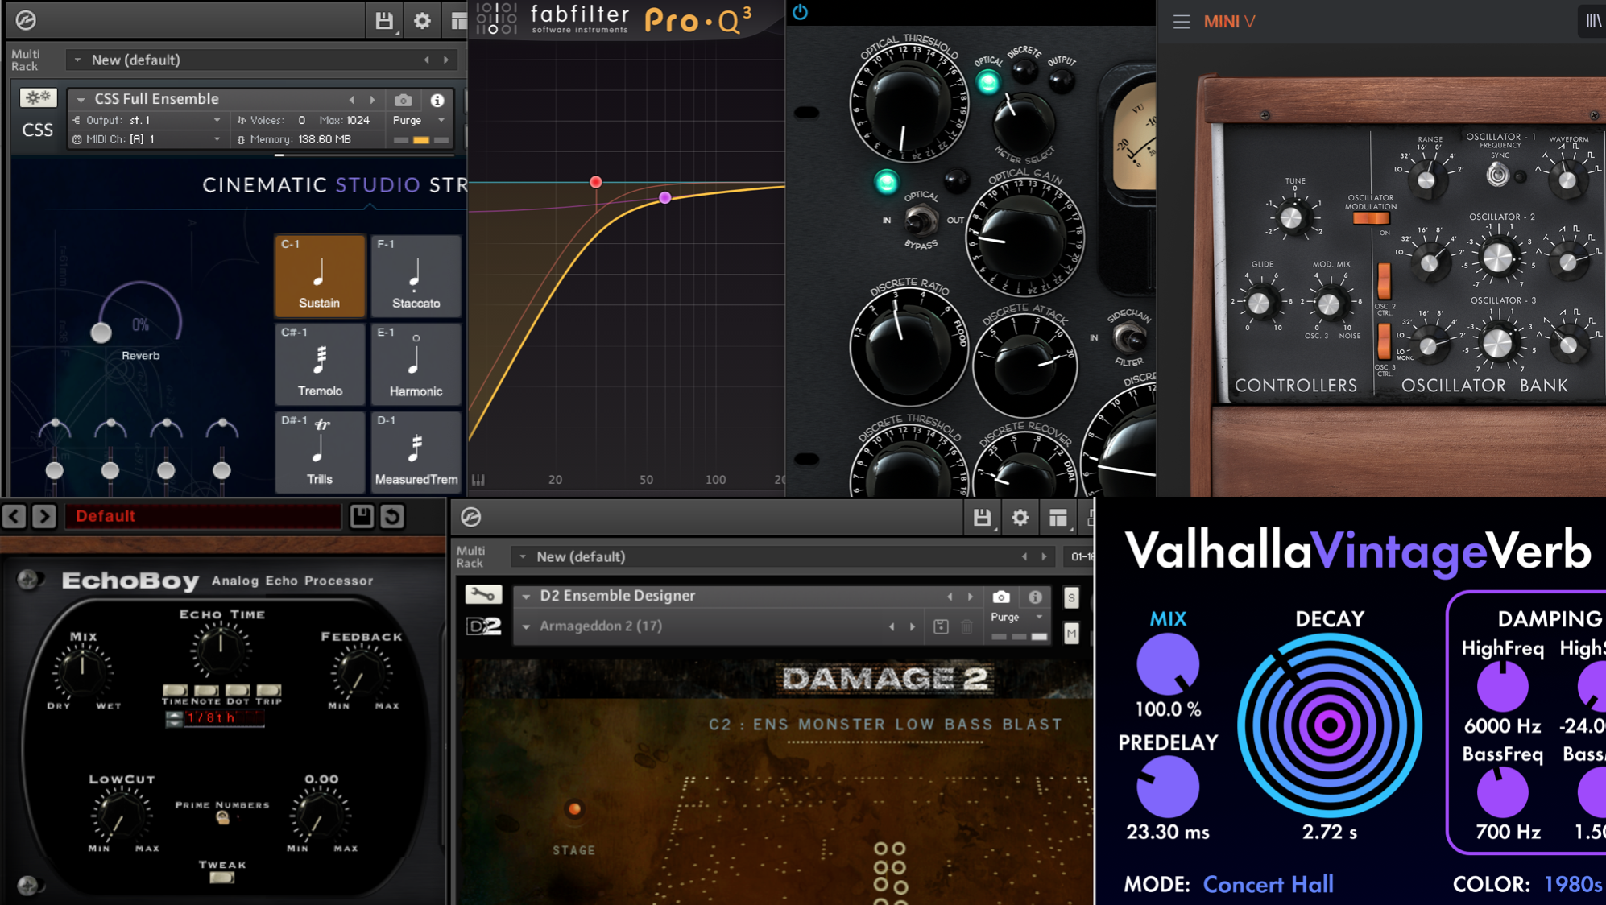Click the Kontakt save icon in top bar
Image resolution: width=1606 pixels, height=905 pixels.
click(383, 21)
